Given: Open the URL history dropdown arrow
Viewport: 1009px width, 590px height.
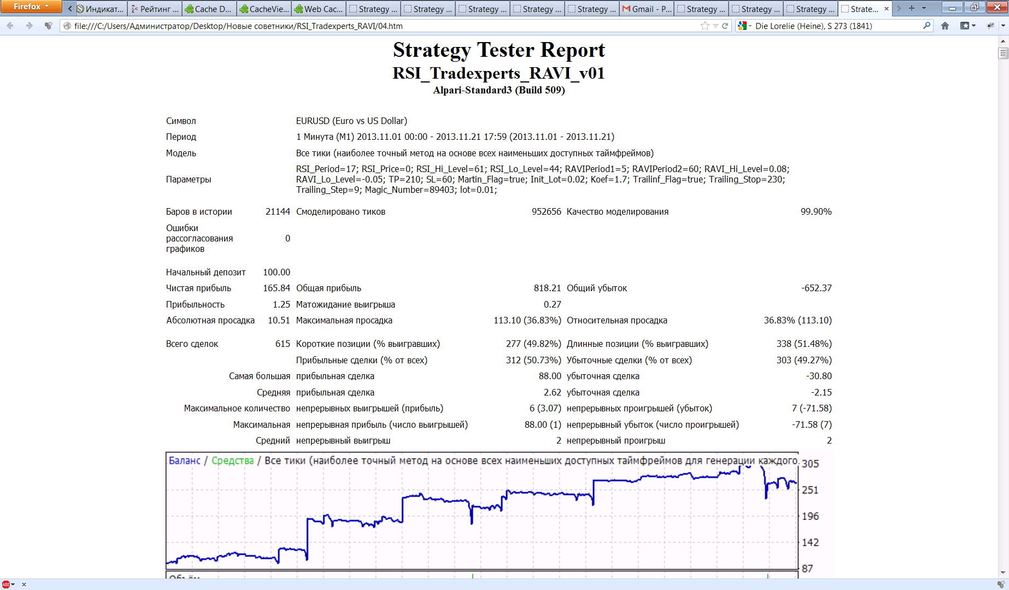Looking at the screenshot, I should 715,26.
